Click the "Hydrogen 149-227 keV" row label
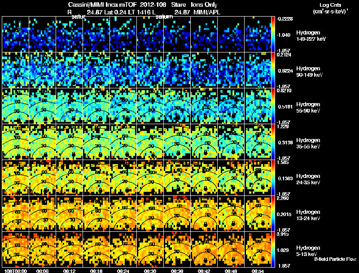 tap(311, 36)
